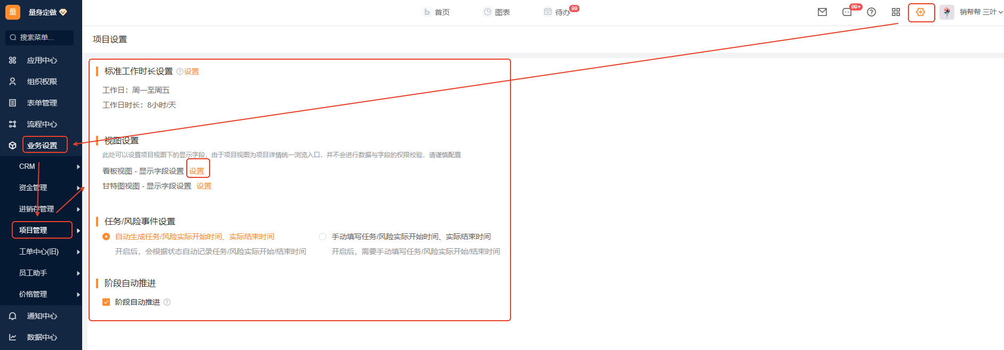Open the apps grid icon
1004x350 pixels.
(896, 12)
